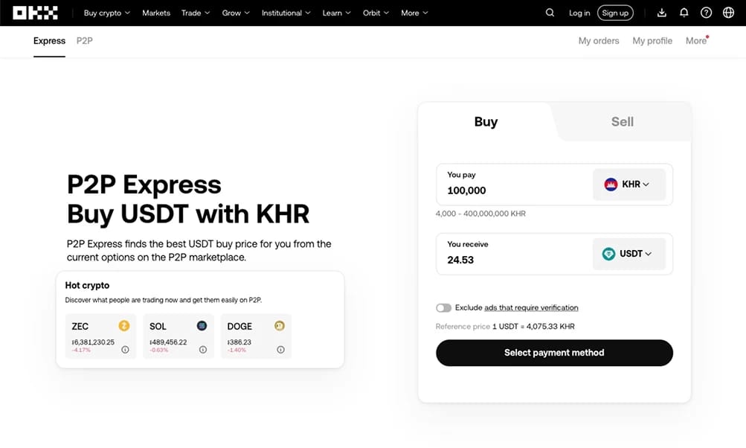Select the Buy tab
Viewport: 746px width, 448px height.
coord(486,122)
